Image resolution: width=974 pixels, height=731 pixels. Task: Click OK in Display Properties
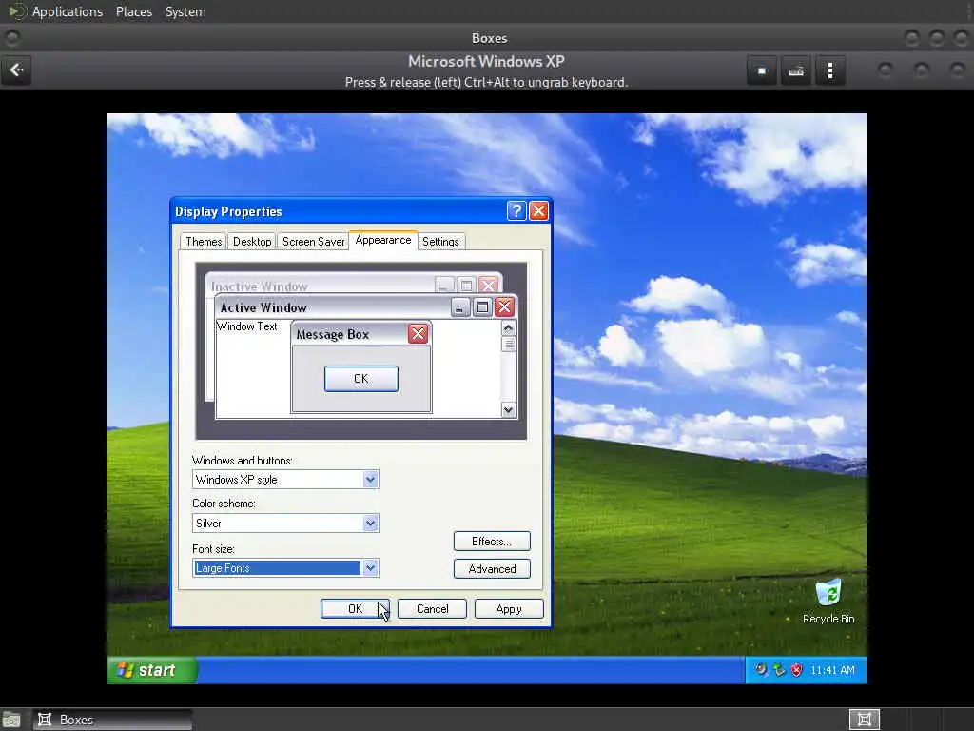[x=356, y=608]
